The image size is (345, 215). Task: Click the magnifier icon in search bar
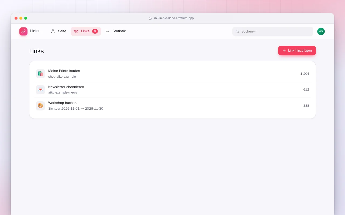(x=237, y=31)
